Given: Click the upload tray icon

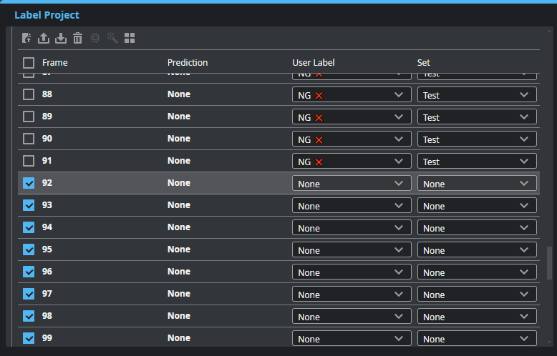Looking at the screenshot, I should 44,38.
